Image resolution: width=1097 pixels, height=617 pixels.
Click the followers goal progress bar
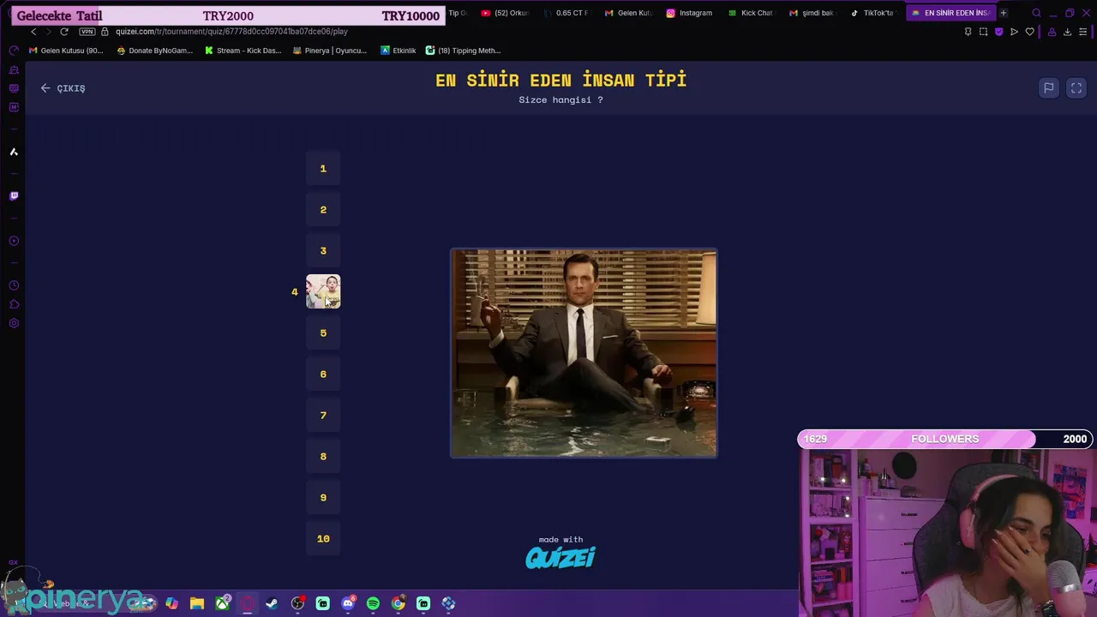coord(945,439)
